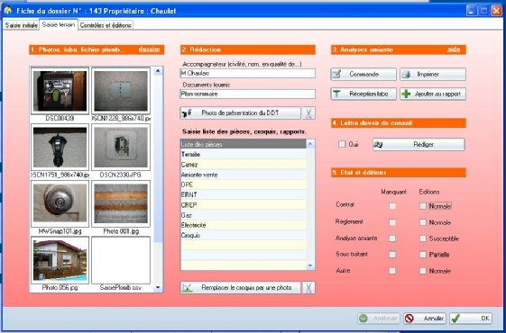
Task: Click the pièces list scroll up arrow
Action: coord(310,143)
